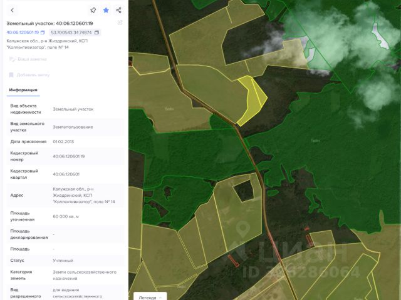Go back with the left arrow
This screenshot has height=300, width=401.
click(12, 10)
